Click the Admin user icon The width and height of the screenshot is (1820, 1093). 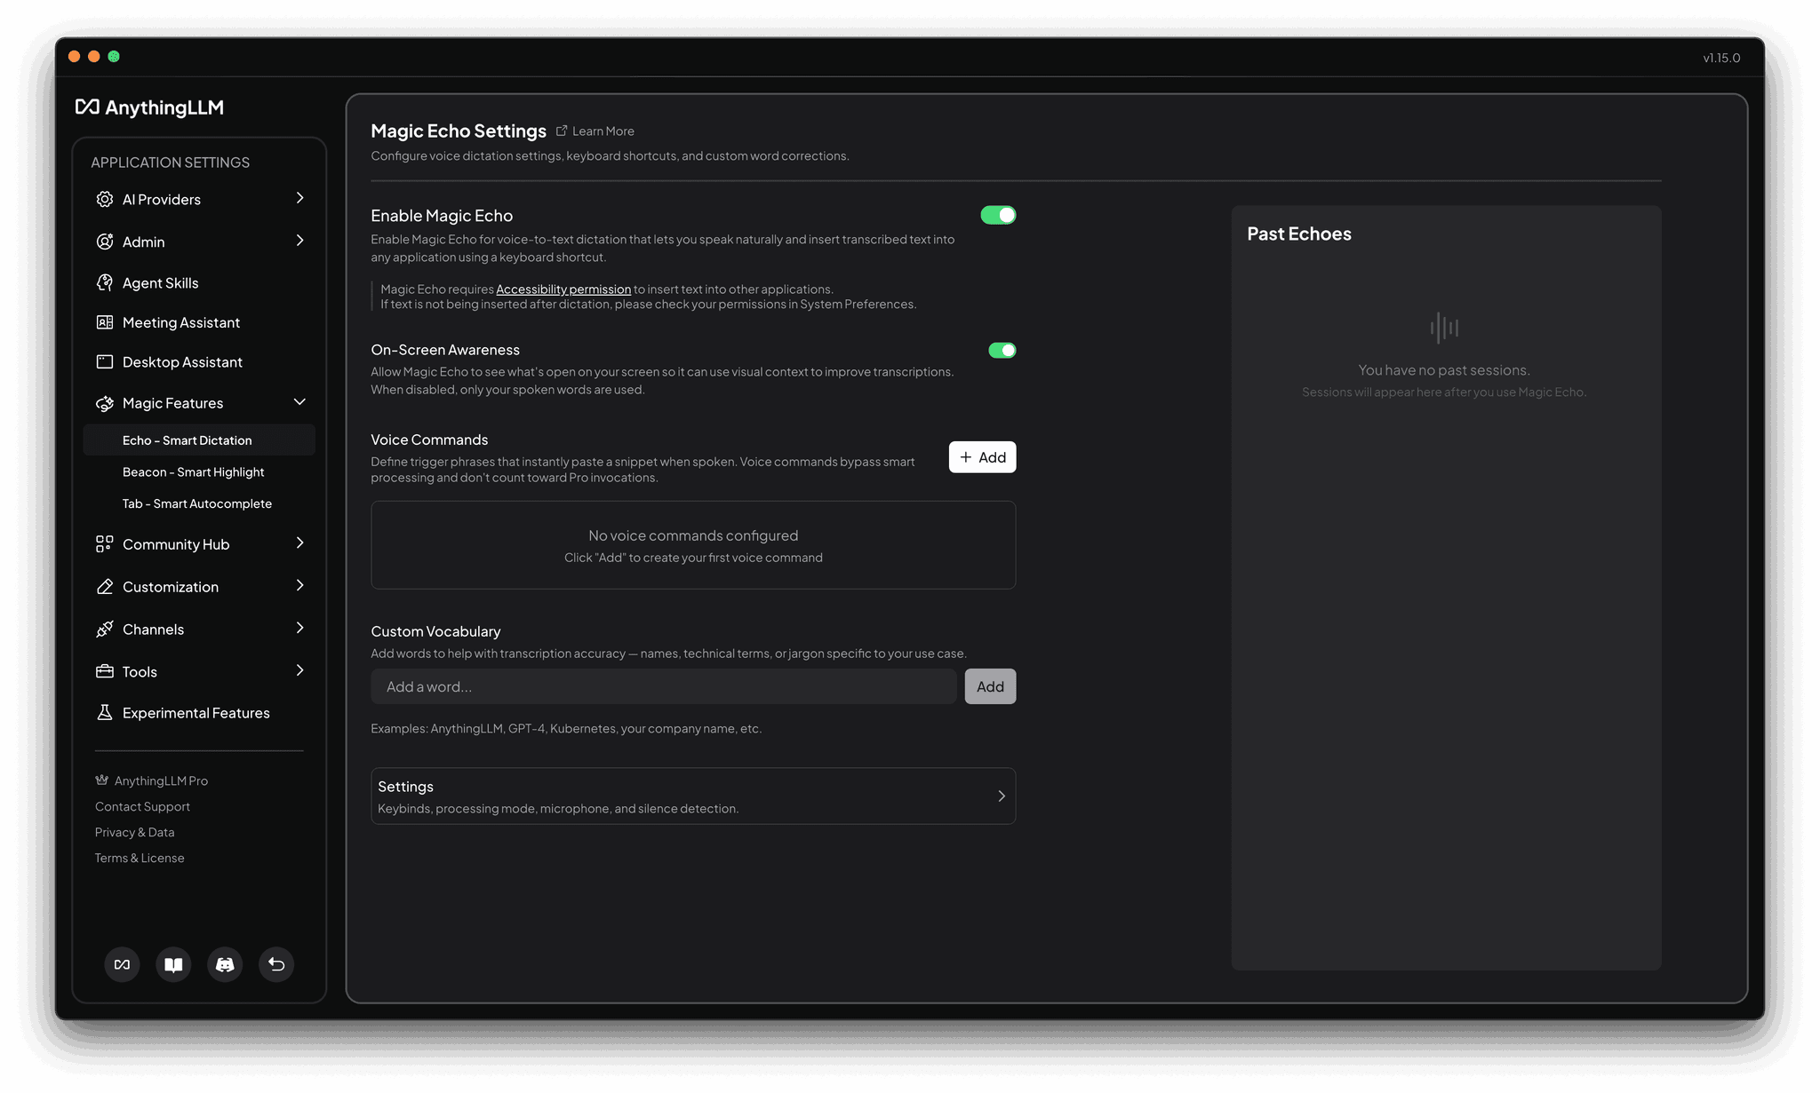coord(104,242)
